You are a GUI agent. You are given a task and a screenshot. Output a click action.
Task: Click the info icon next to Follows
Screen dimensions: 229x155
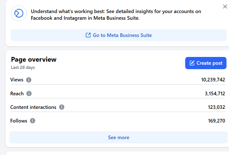(x=32, y=121)
